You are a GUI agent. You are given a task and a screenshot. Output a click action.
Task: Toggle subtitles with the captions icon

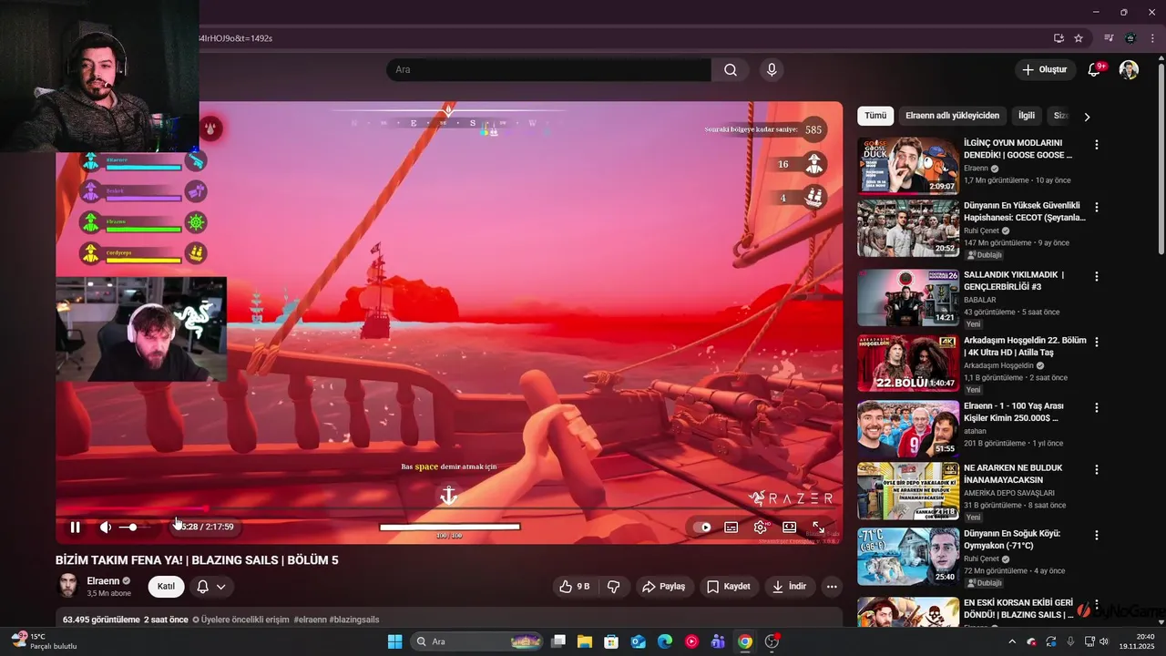click(x=731, y=527)
